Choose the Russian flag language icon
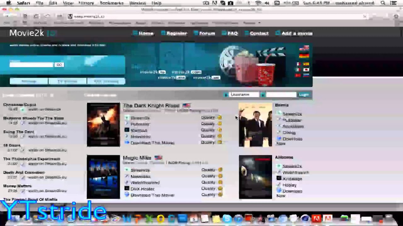The height and width of the screenshot is (226, 403). pyautogui.click(x=306, y=75)
